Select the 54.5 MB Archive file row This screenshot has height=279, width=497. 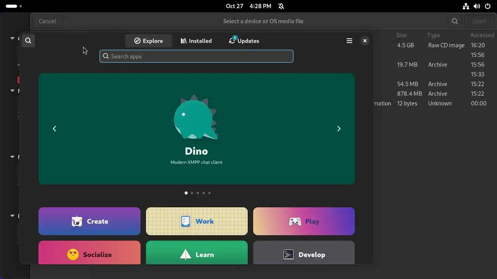pos(435,84)
